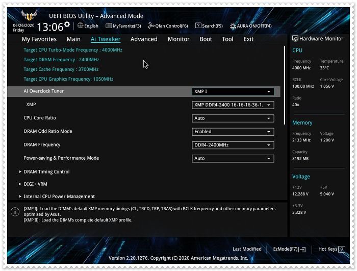Image resolution: width=357 pixels, height=271 pixels.
Task: Click the Memory heading in Hardware Monitor
Action: [302, 122]
